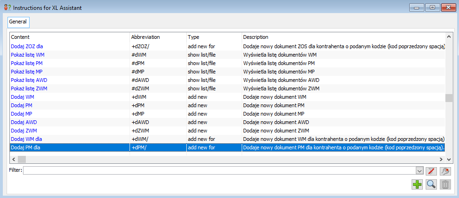The image size is (459, 198).
Task: Click the vertical scrollbar down arrow
Action: (449, 159)
